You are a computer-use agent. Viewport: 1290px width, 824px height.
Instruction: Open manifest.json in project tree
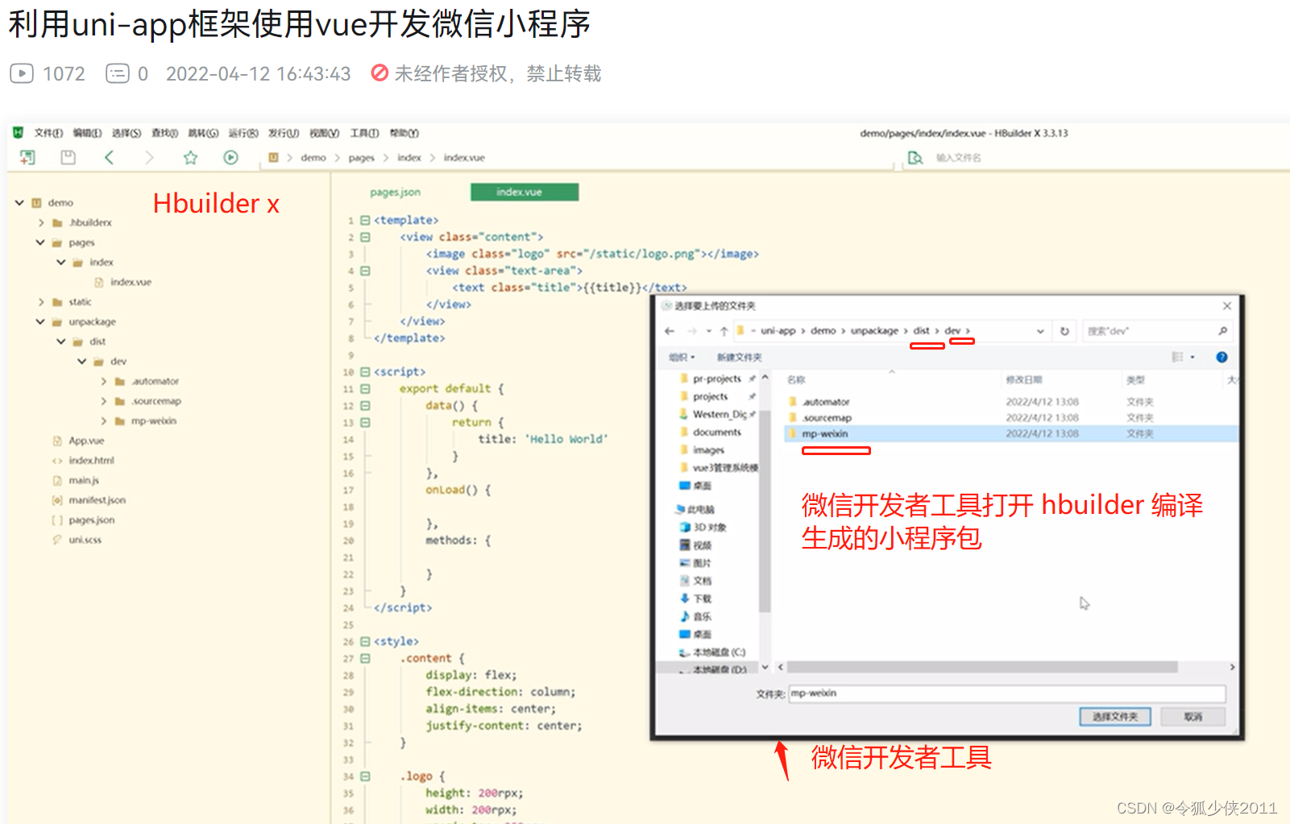97,500
